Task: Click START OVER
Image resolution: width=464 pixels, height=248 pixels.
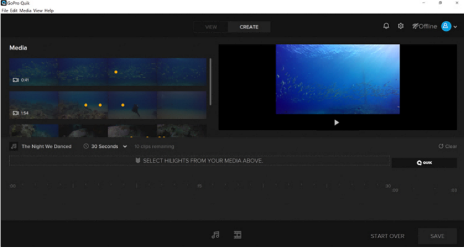Action: tap(387, 236)
